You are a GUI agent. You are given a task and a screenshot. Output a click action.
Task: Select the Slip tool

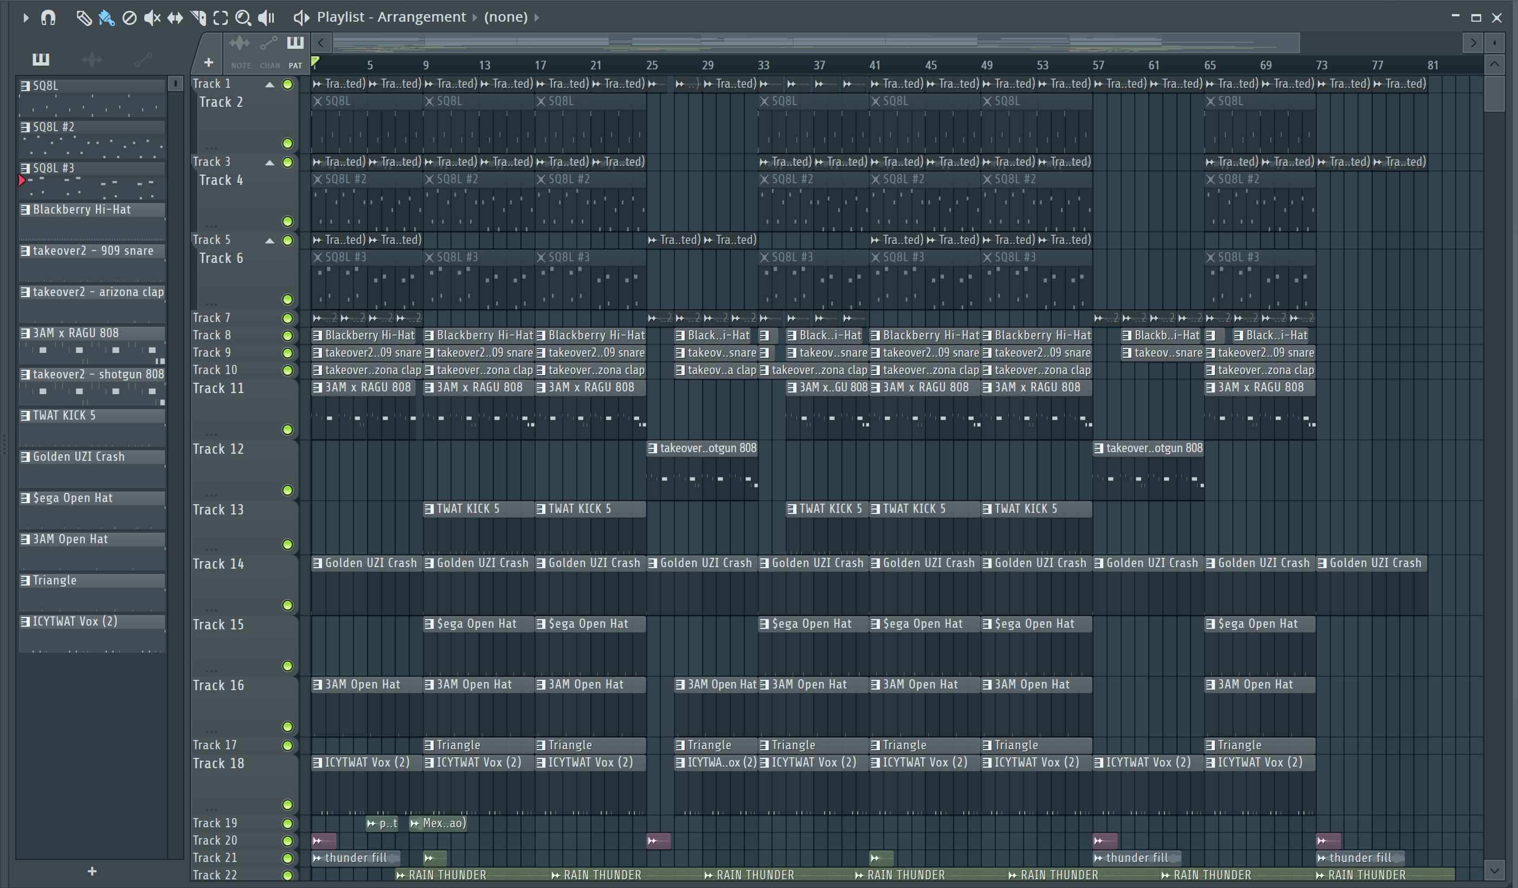175,17
